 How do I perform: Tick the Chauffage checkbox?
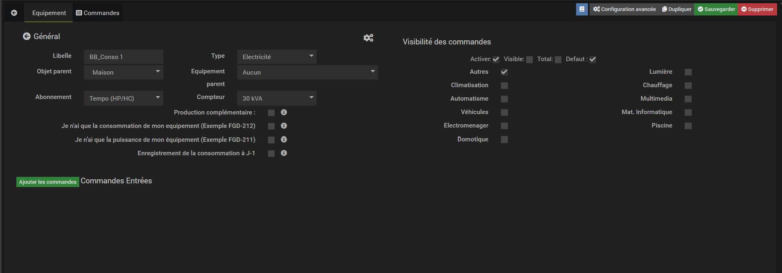pyautogui.click(x=688, y=86)
